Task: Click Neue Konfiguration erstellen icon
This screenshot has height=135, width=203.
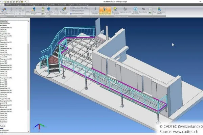Action: 159,9
